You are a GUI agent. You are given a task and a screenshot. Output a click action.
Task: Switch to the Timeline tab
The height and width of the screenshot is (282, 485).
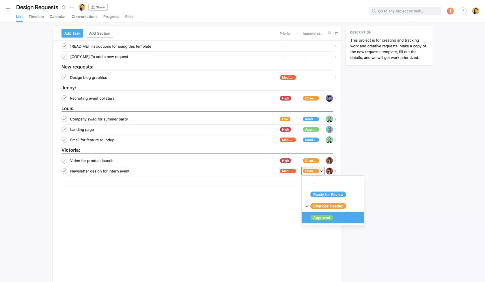click(x=36, y=16)
